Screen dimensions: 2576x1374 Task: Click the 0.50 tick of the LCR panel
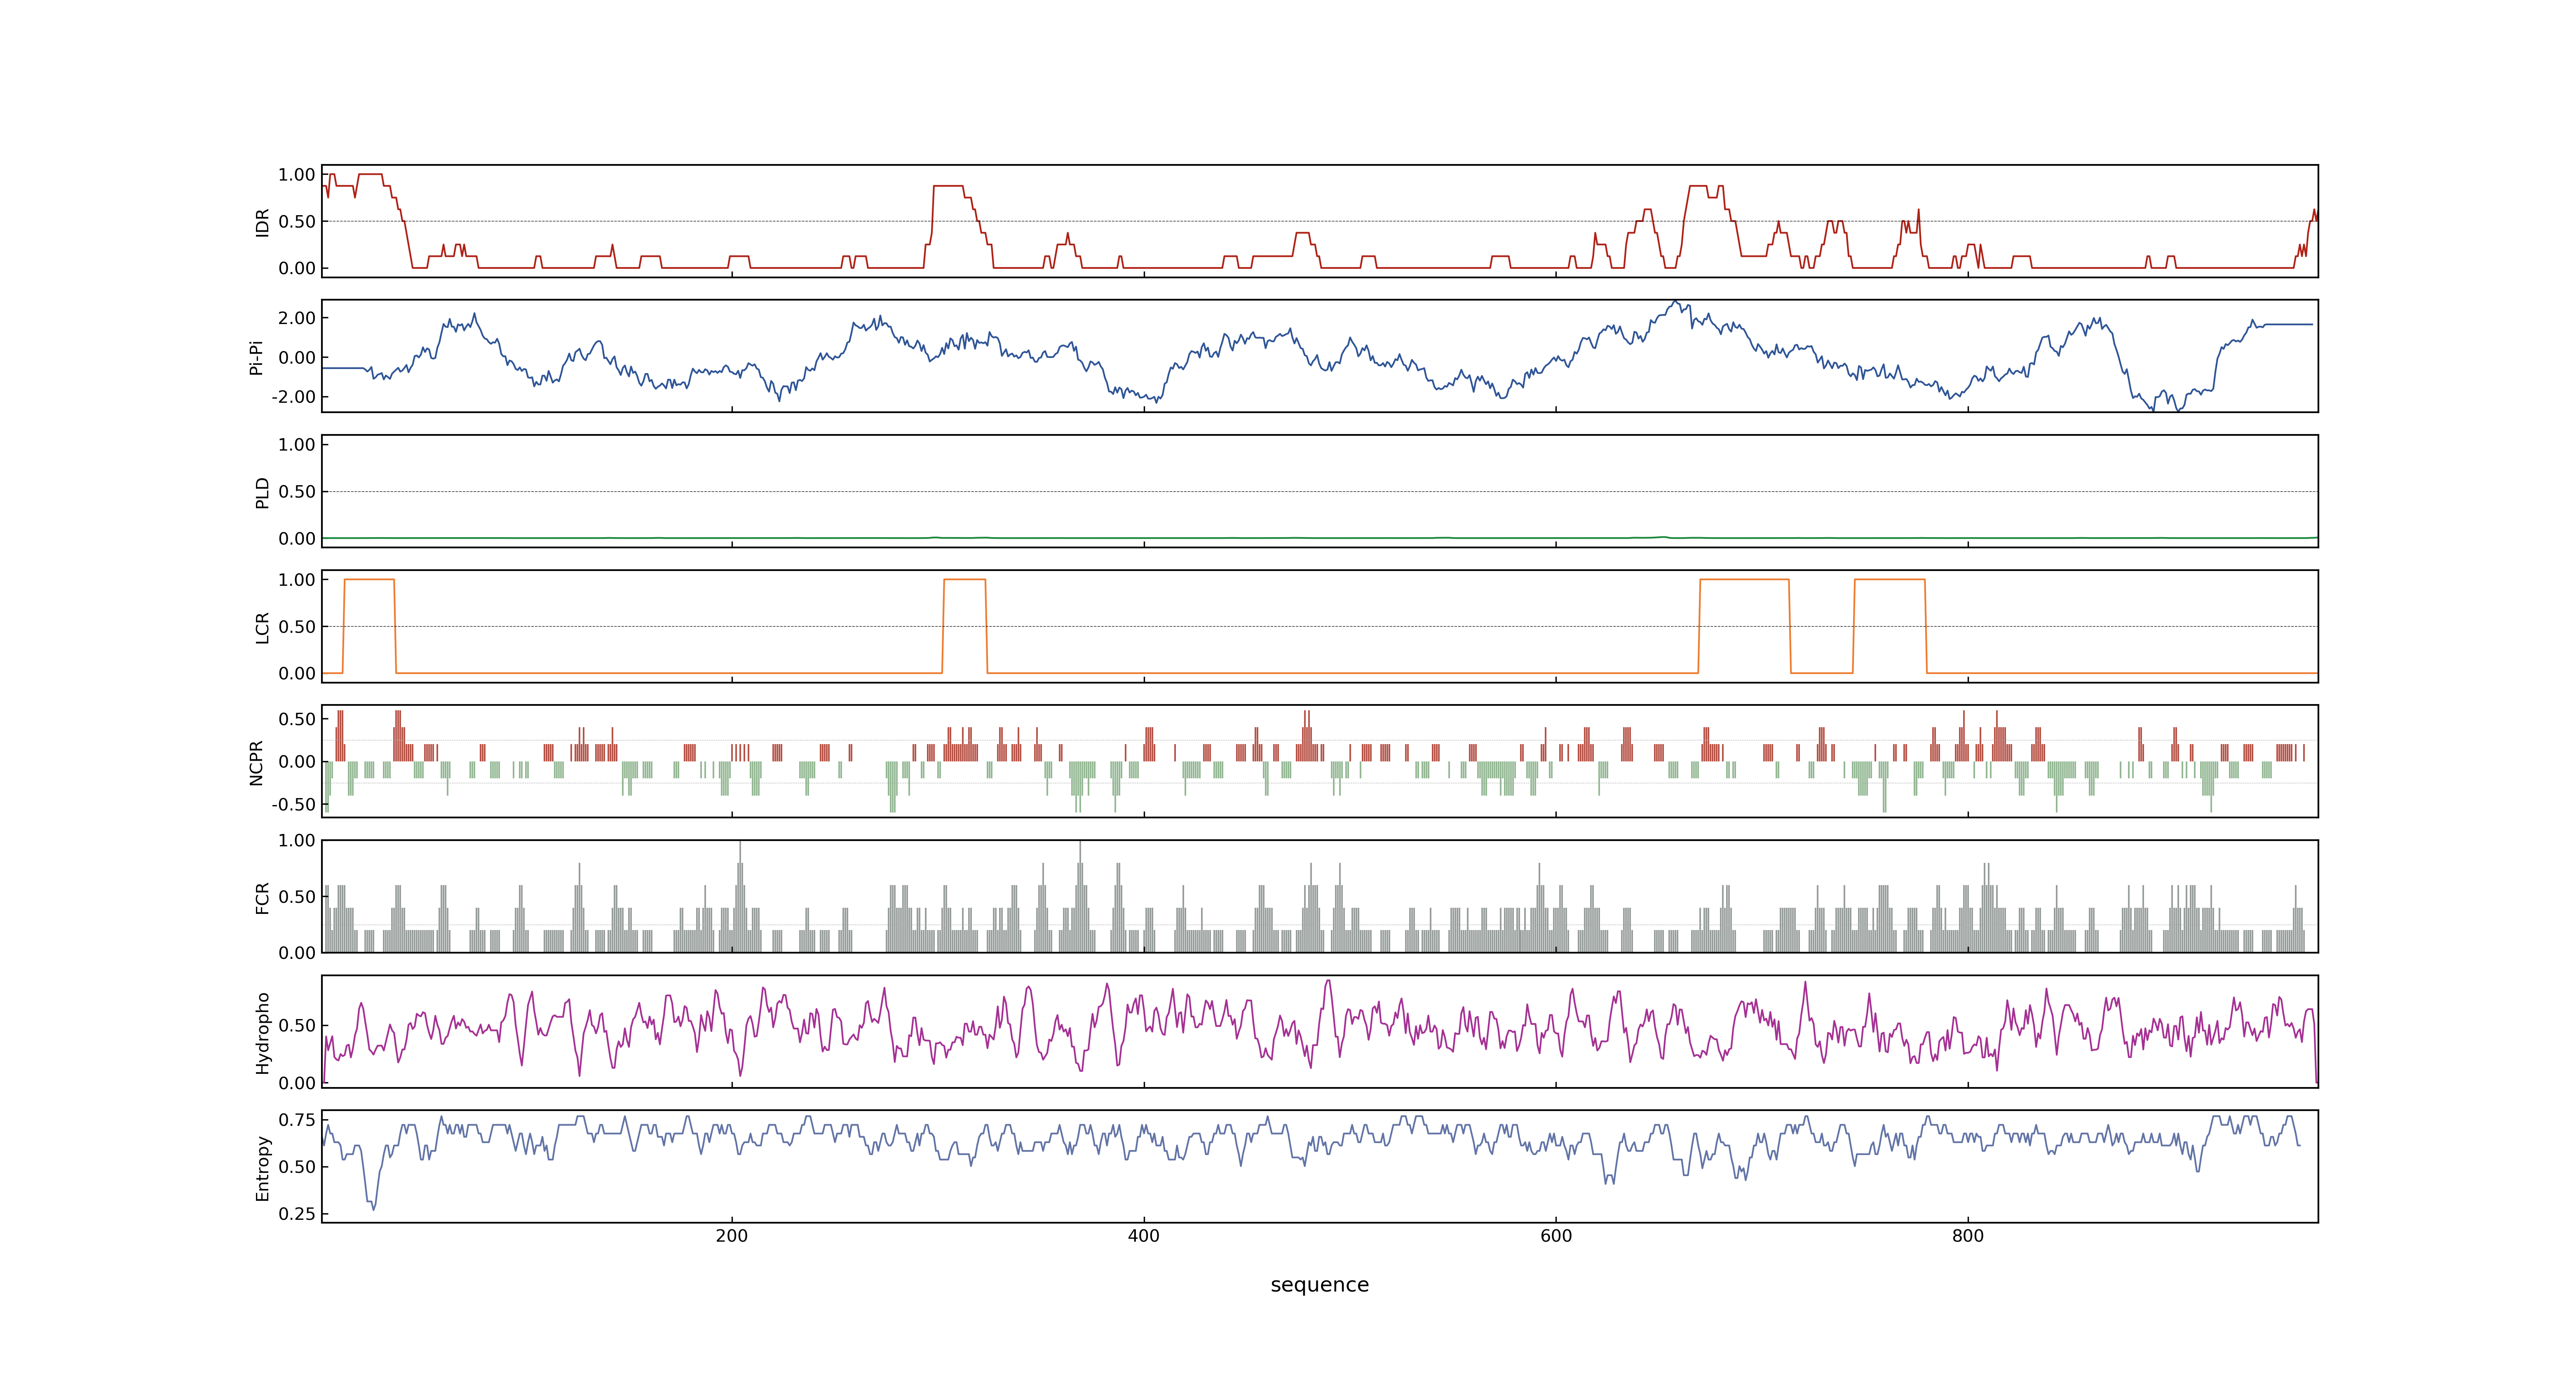coord(297,627)
